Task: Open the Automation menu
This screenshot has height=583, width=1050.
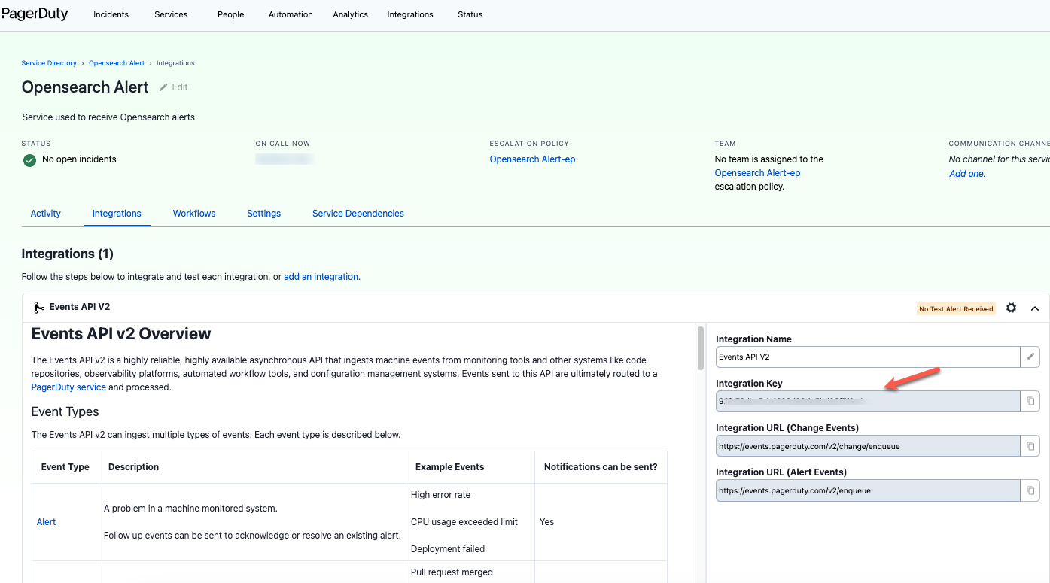Action: click(x=291, y=14)
